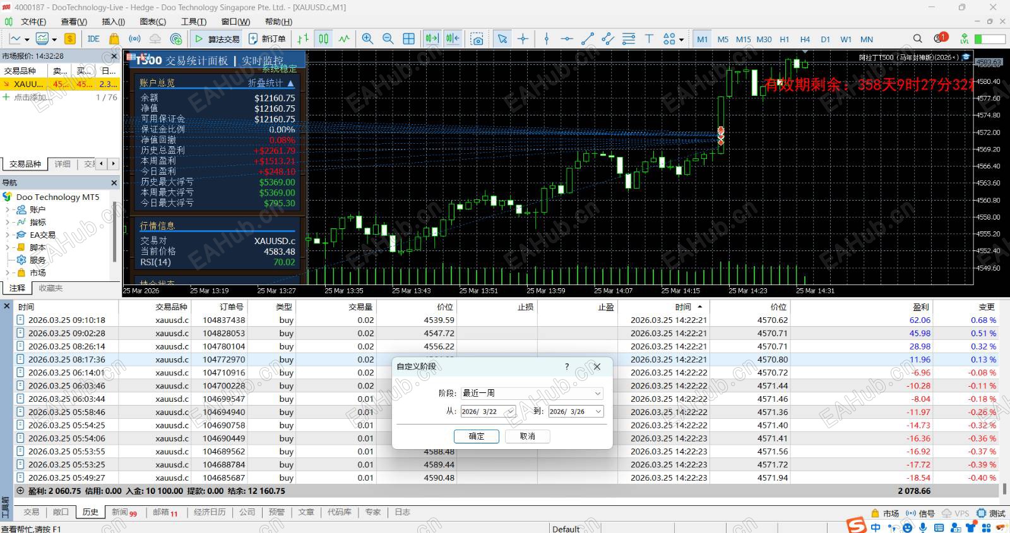Switch to the 交易 tab in toolbox

pyautogui.click(x=31, y=512)
